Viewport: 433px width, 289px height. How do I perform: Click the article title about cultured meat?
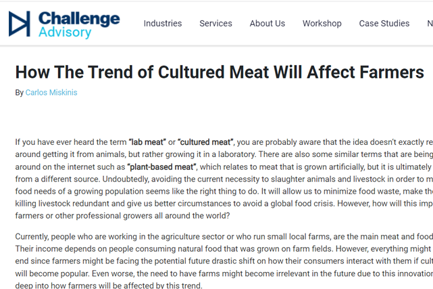pos(219,72)
